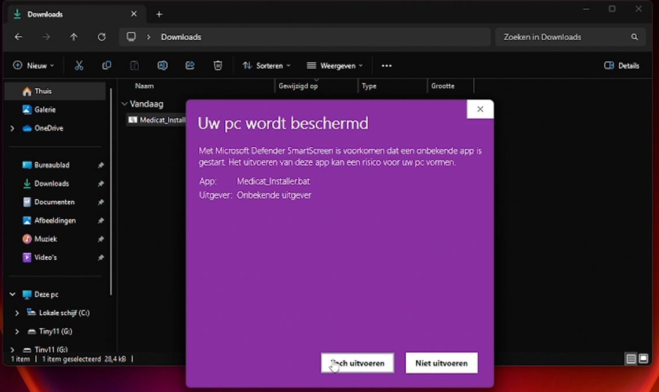The image size is (659, 392).
Task: Open a new tab with plus button
Action: (x=160, y=14)
